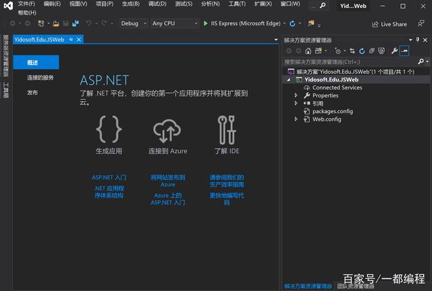Select the 连接的服务 side tab
432x291 pixels.
tap(40, 77)
